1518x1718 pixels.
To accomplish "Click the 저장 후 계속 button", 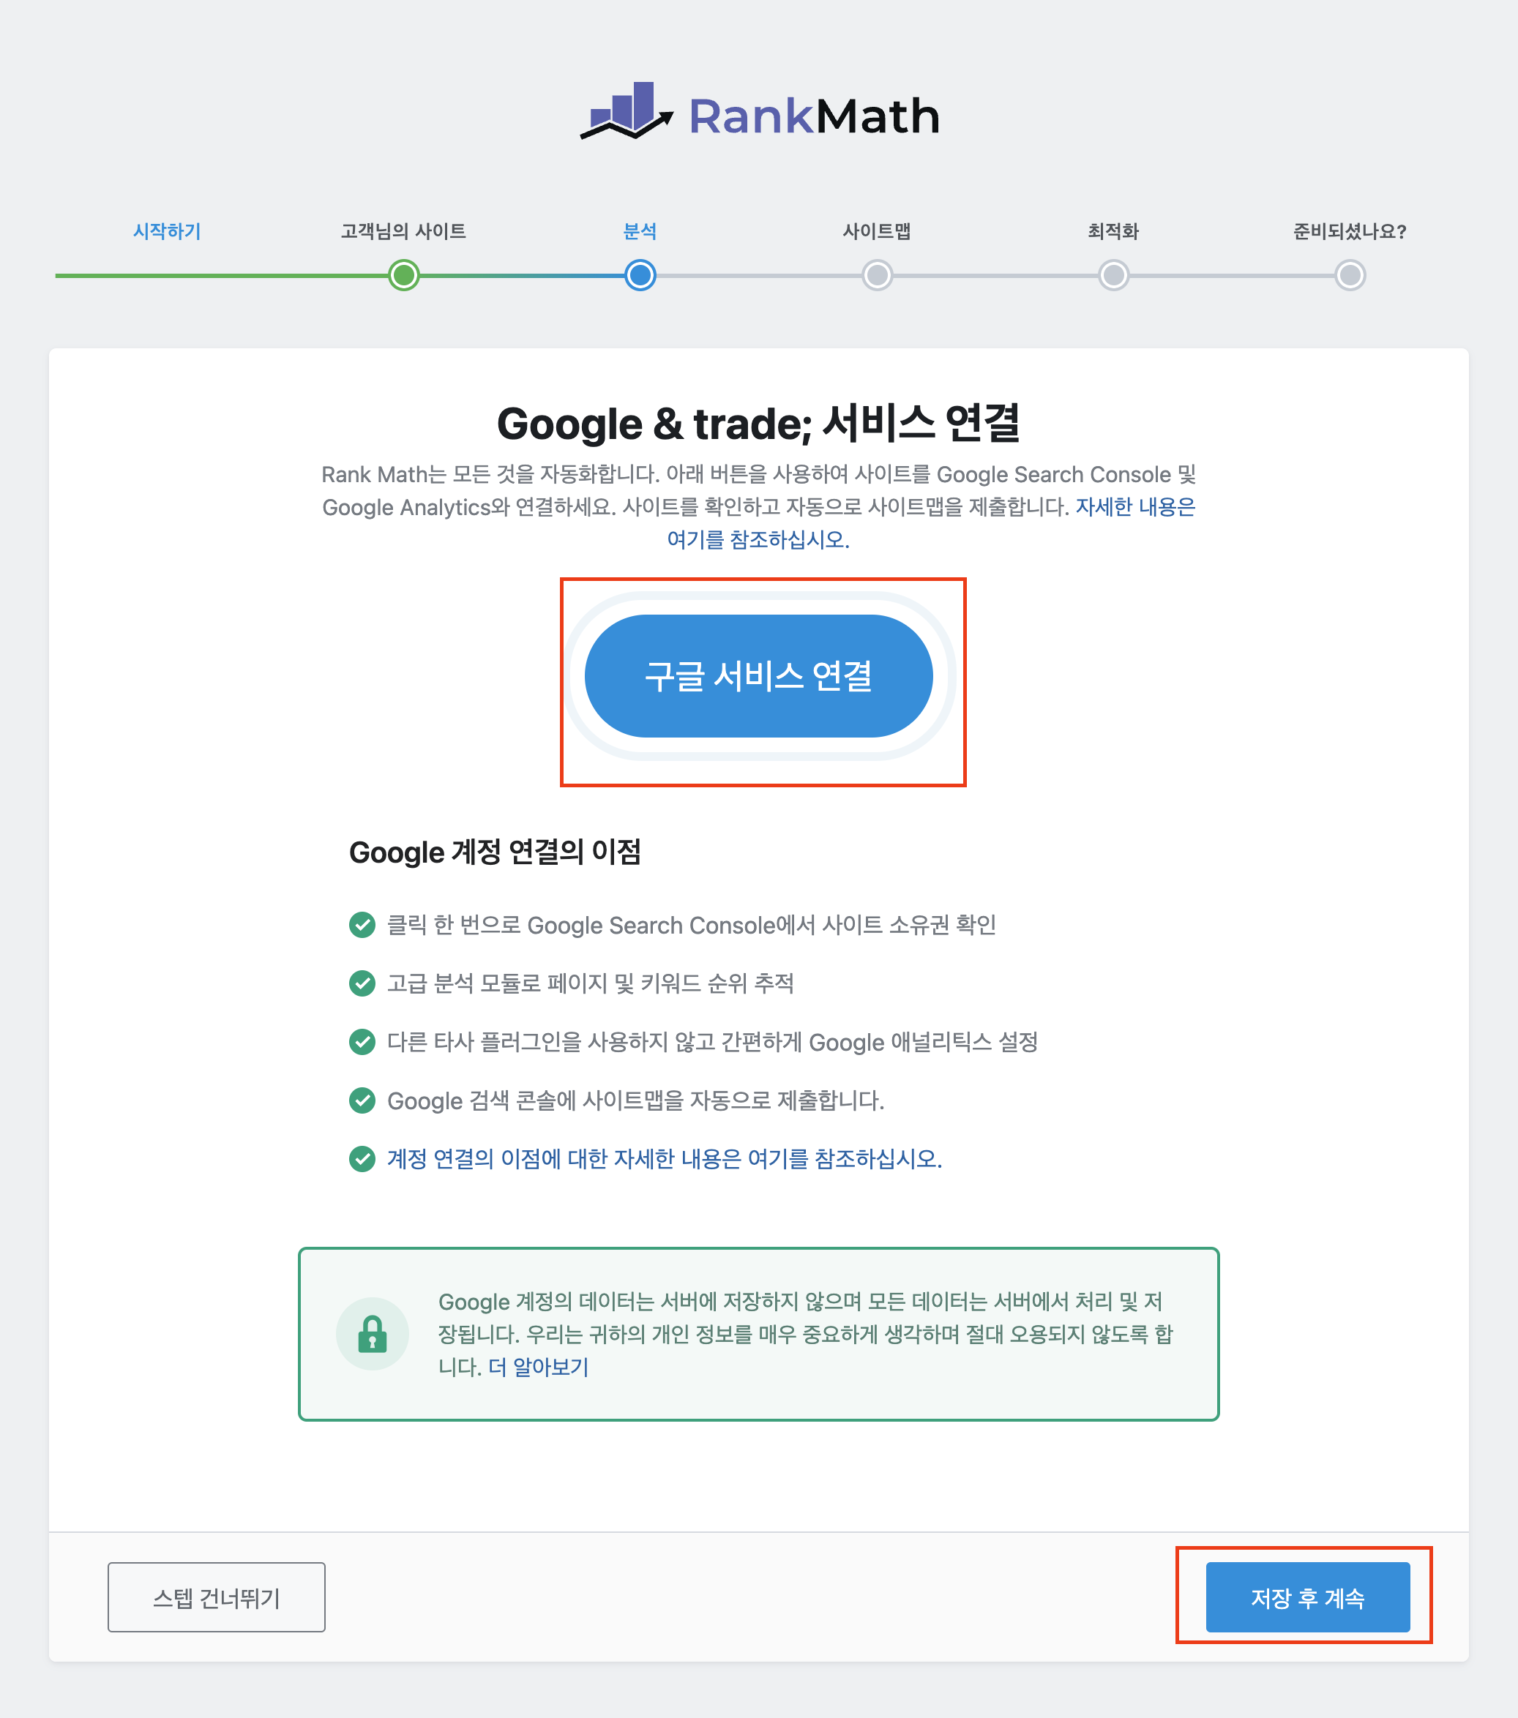I will tap(1308, 1597).
